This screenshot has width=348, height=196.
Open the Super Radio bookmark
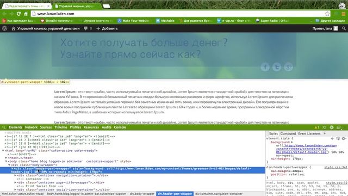pyautogui.click(x=272, y=21)
